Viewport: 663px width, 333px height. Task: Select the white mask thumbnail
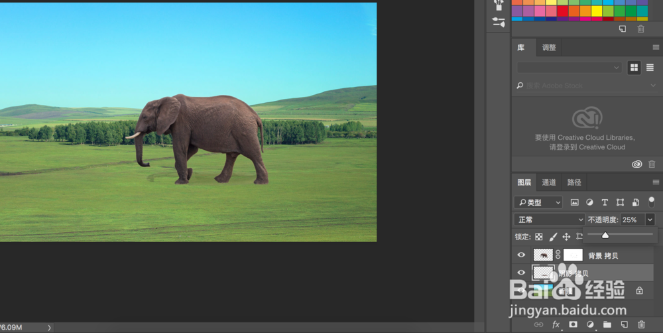tap(573, 255)
